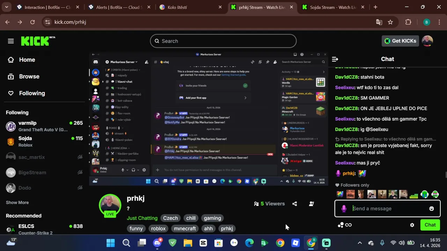This screenshot has width=447, height=251.
Task: Open Chrome three-dot menu
Action: [x=439, y=22]
